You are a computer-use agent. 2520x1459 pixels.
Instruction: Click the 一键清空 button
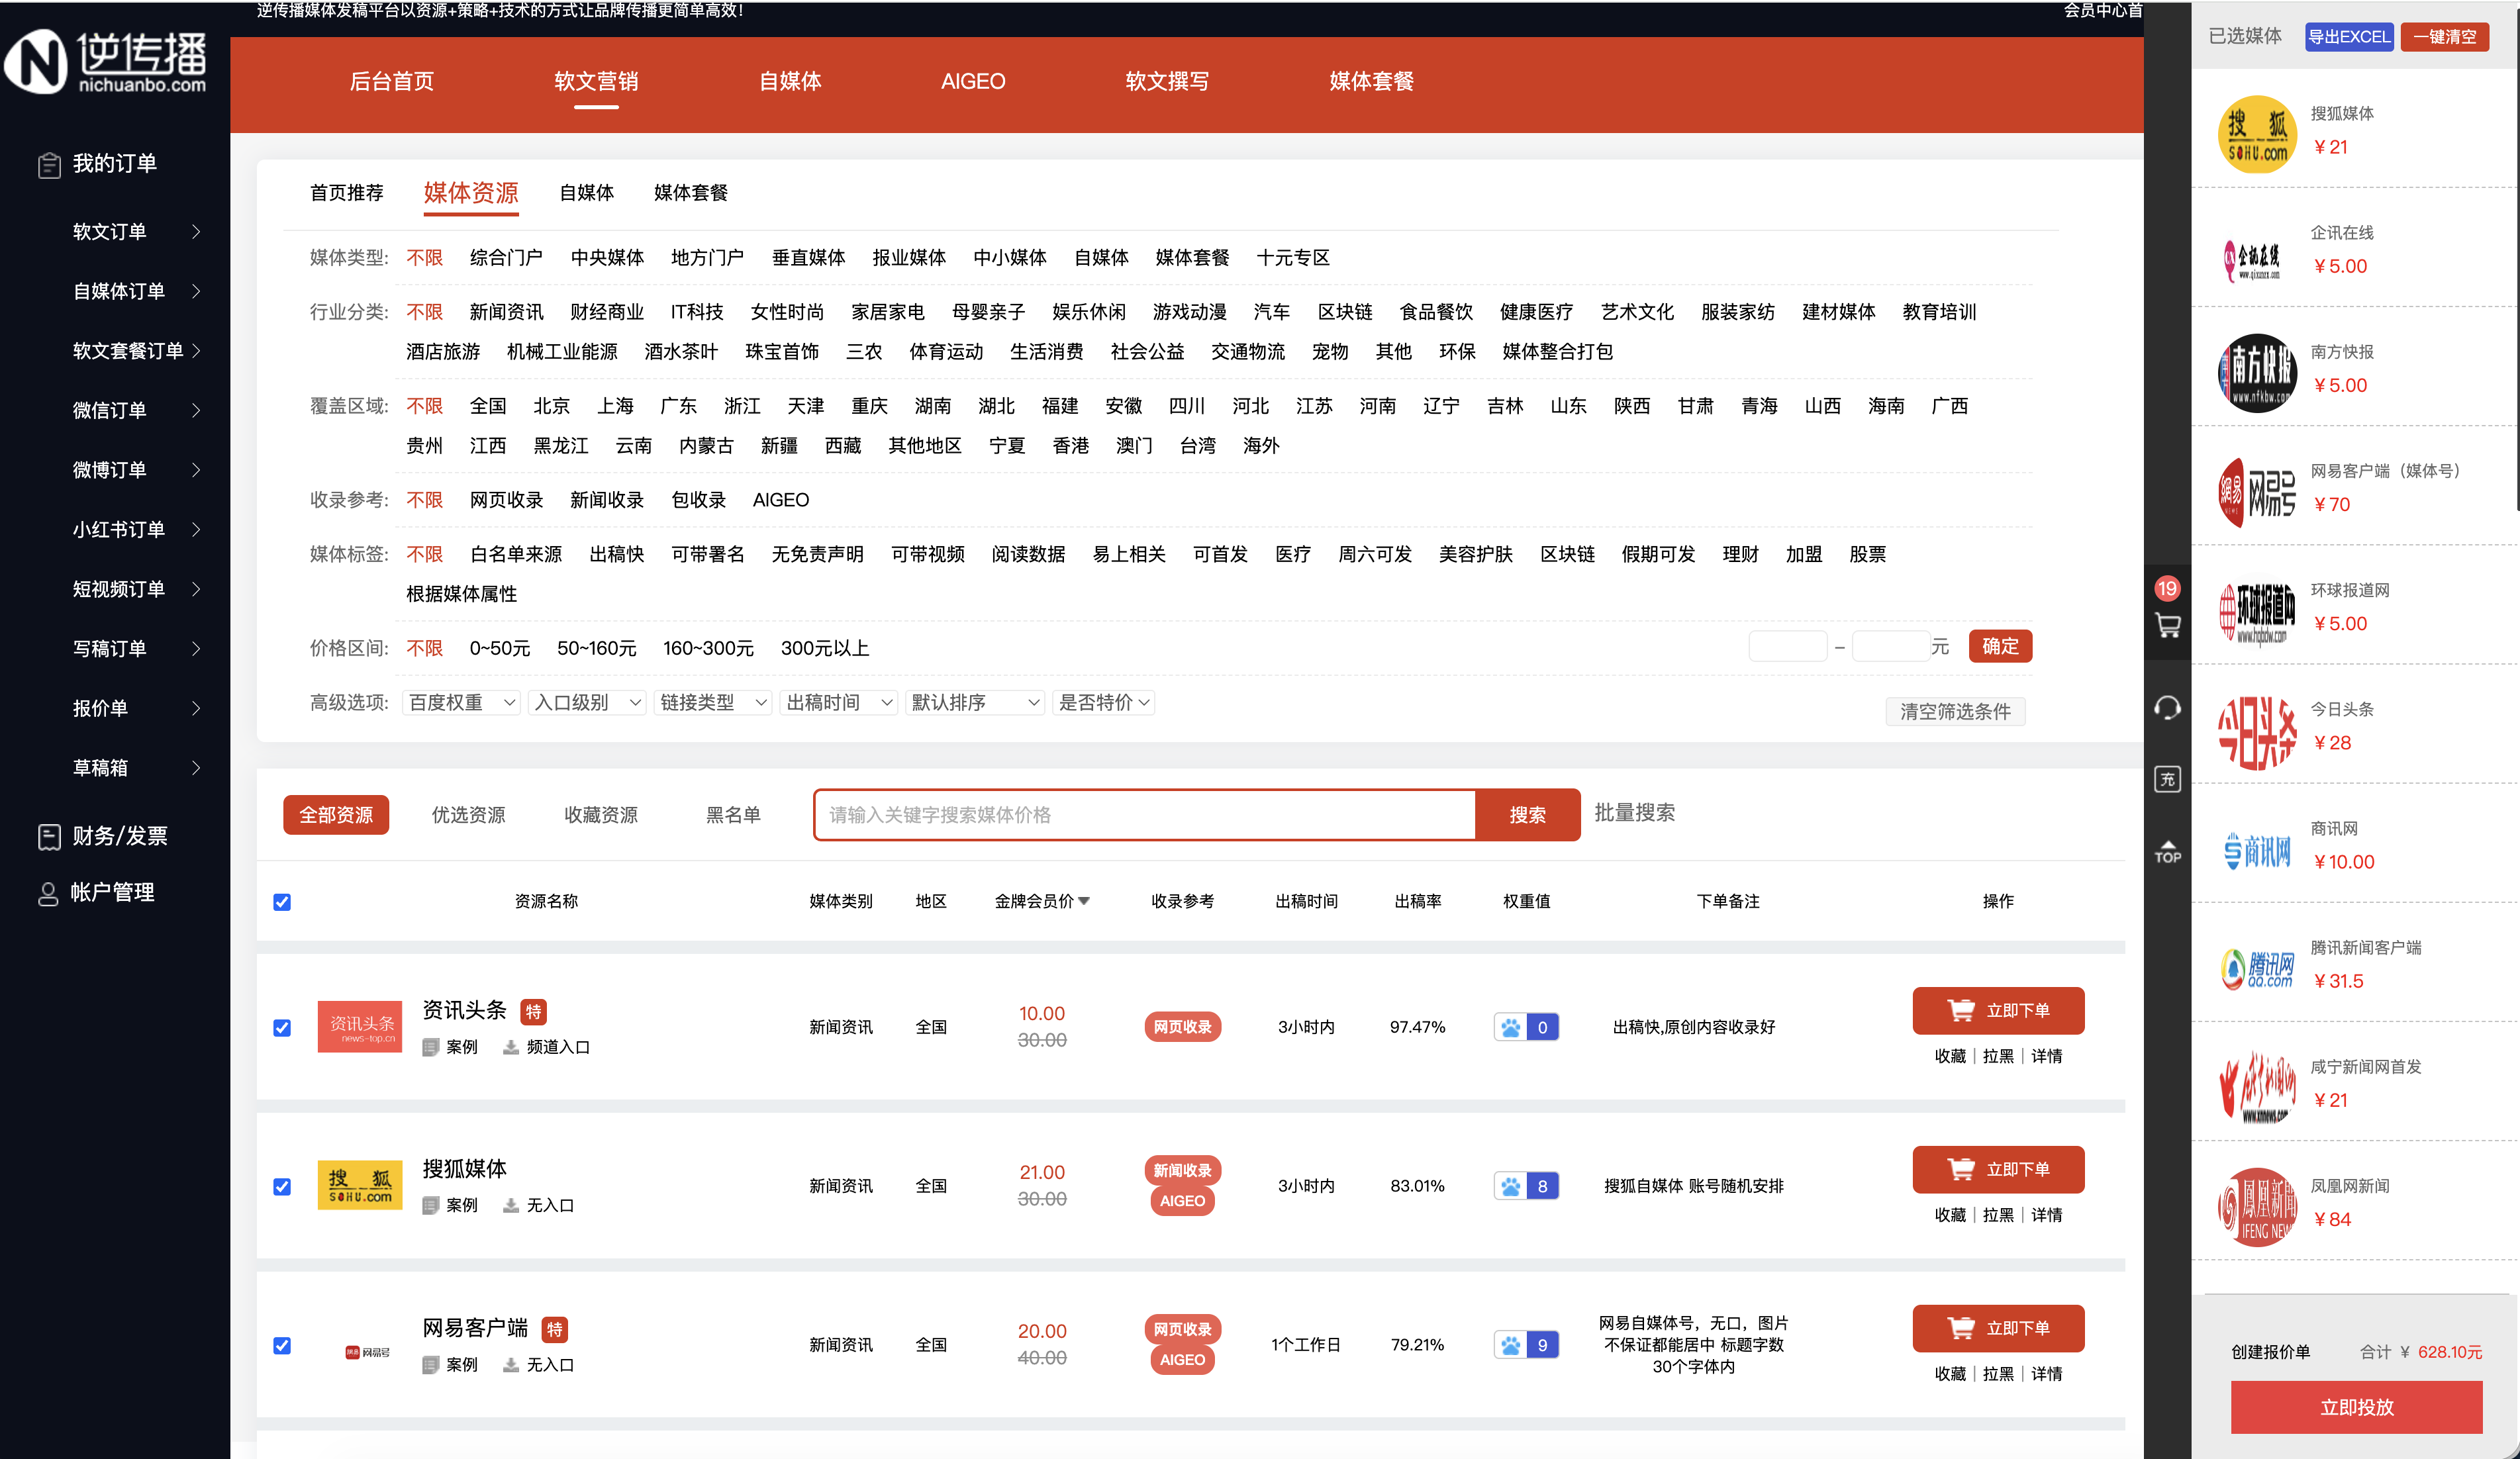[2445, 37]
